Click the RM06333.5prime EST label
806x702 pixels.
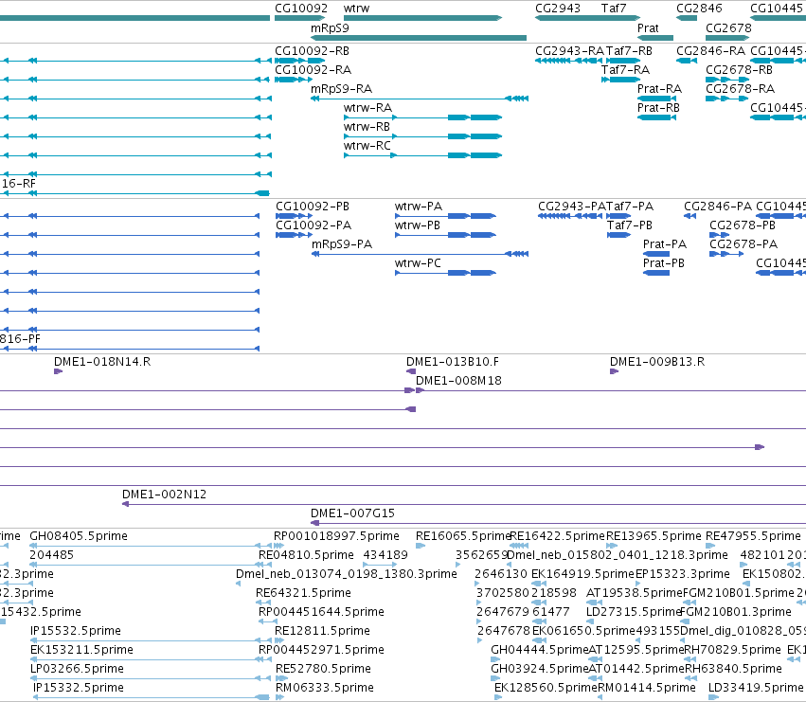pos(325,688)
